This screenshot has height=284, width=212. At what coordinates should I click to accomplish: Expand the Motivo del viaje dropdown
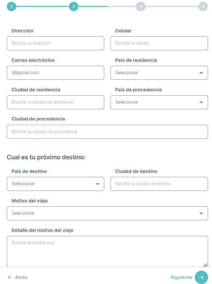107,214
